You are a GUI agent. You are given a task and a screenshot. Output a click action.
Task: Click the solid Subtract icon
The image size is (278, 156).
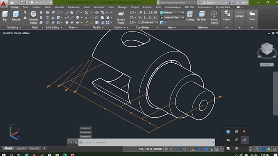pos(47,18)
